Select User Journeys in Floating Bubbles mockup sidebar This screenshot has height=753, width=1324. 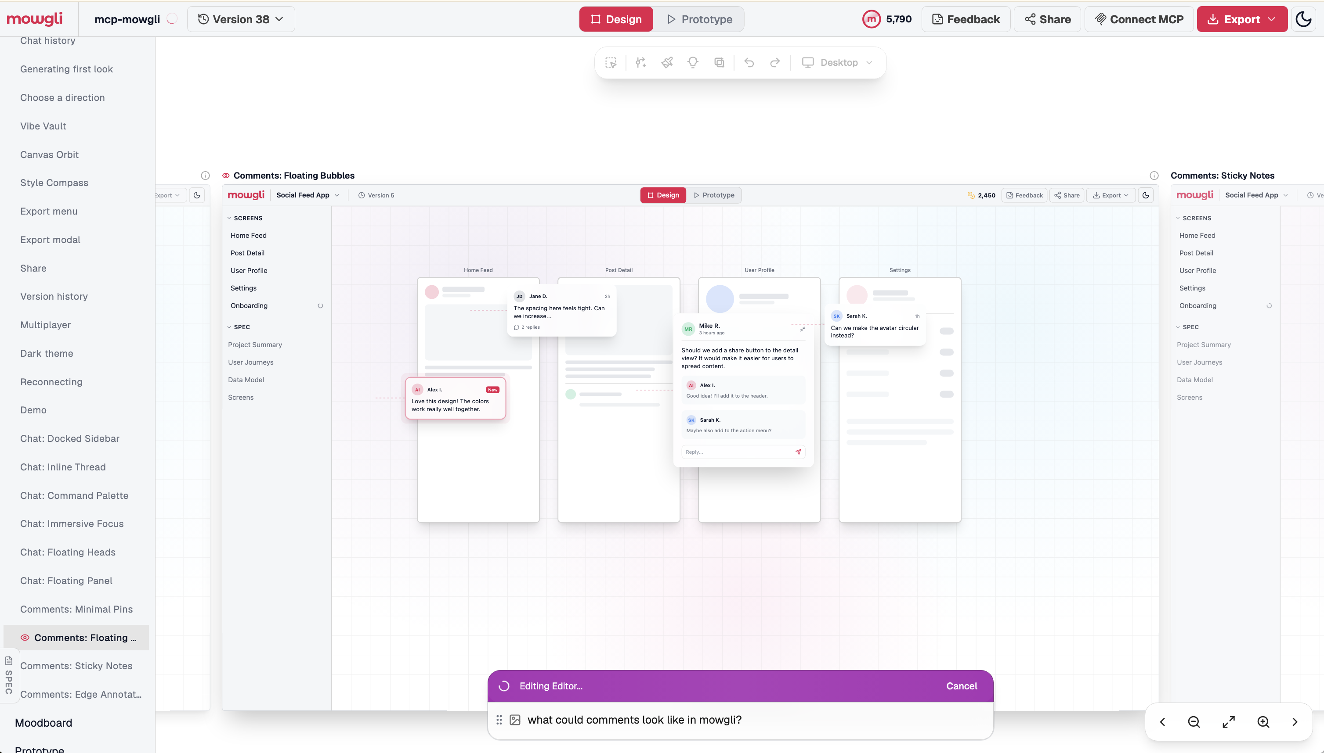pos(250,362)
